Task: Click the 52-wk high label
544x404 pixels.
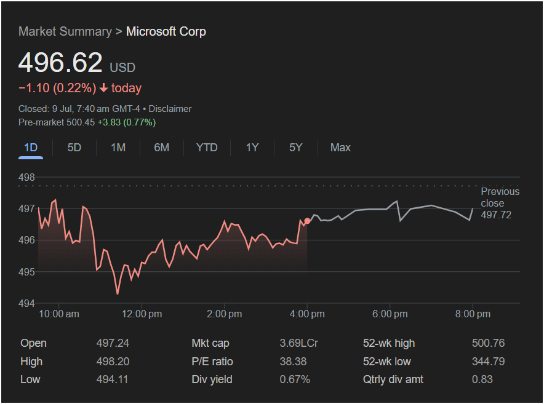Action: click(x=388, y=343)
